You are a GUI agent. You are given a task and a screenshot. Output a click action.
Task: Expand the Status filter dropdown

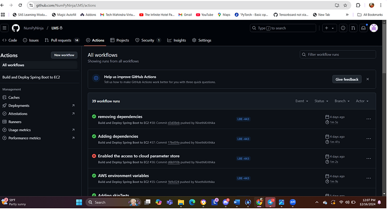click(321, 101)
